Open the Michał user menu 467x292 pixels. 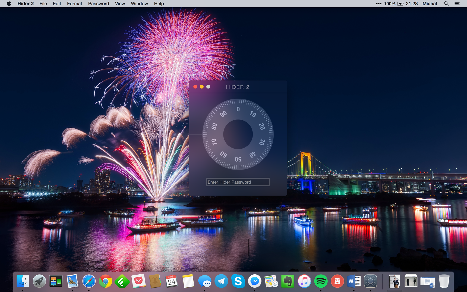[430, 4]
